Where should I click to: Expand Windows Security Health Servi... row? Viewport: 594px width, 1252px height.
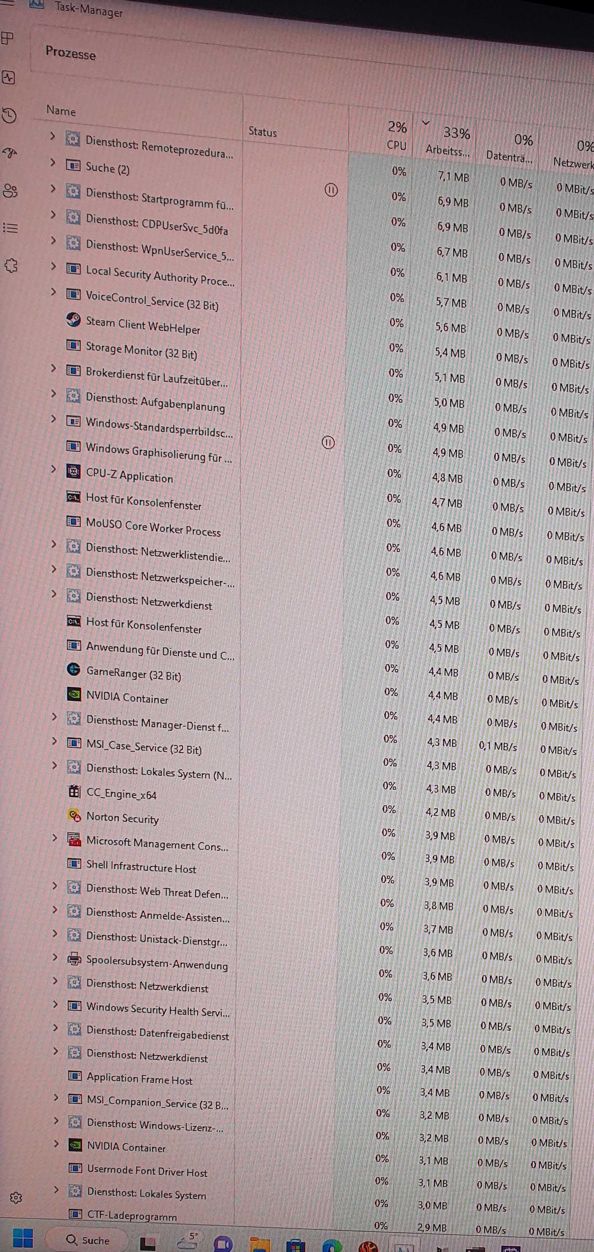[55, 1004]
